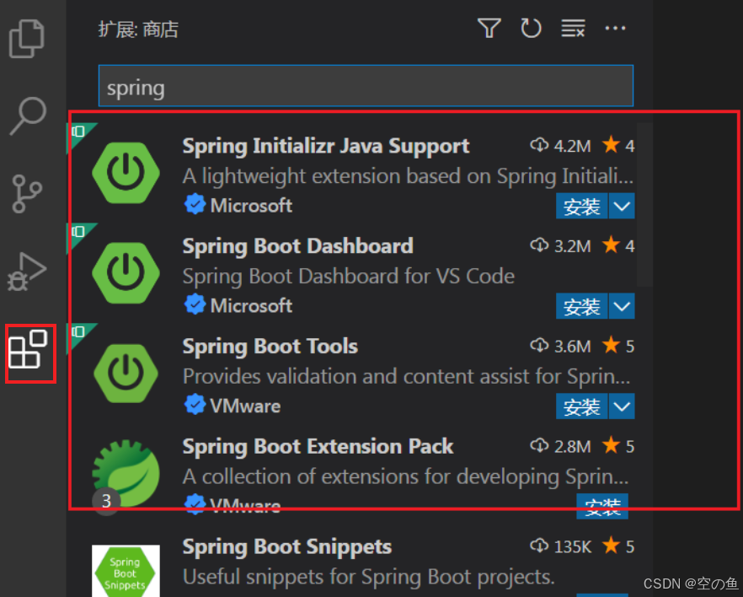Screen dimensions: 743x597
Task: Click the extension list vertical scrollbar
Action: click(644, 204)
